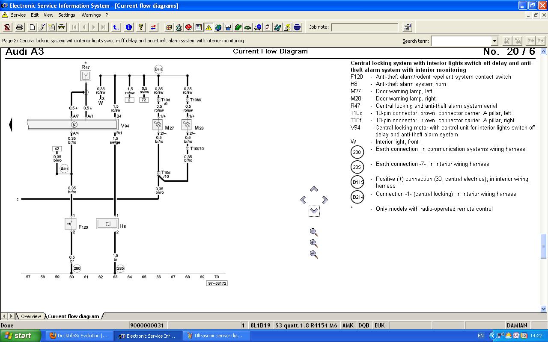Click the tab scroll right arrow
The image size is (548, 342).
point(11,316)
